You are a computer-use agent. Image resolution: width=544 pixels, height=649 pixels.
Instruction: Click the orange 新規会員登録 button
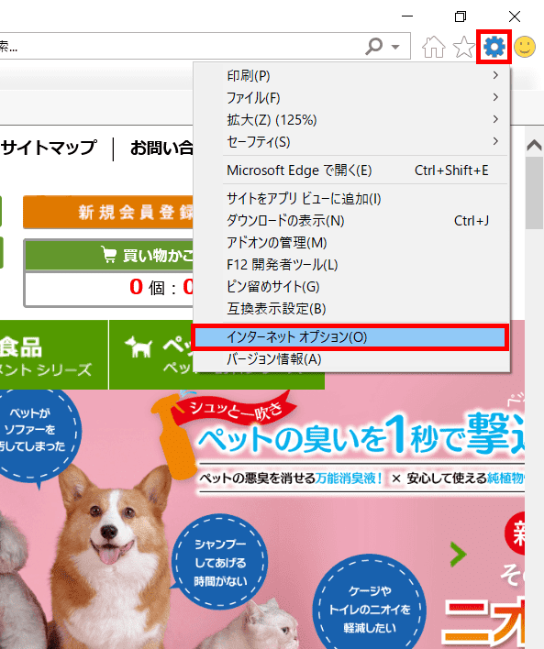tap(108, 212)
